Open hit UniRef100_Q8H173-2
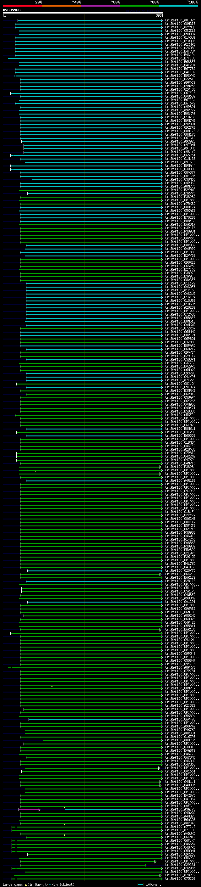 182,131
